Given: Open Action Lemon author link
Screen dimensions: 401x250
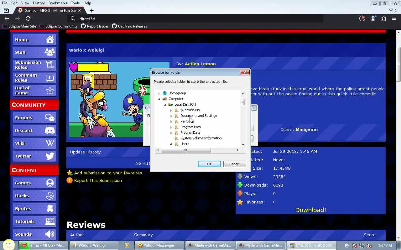Looking at the screenshot, I should [200, 64].
